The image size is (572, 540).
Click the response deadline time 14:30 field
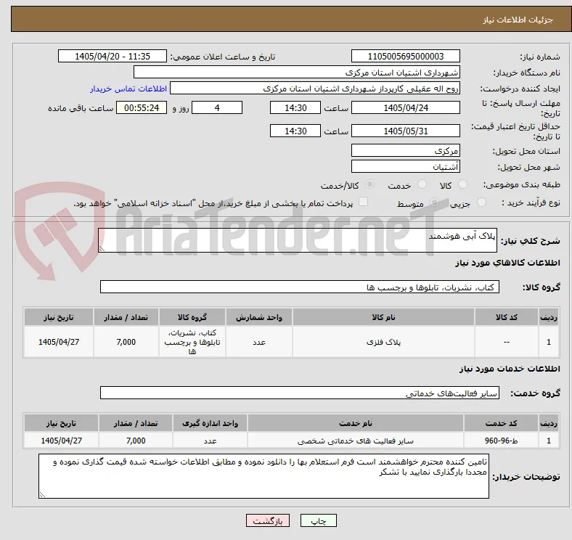295,107
